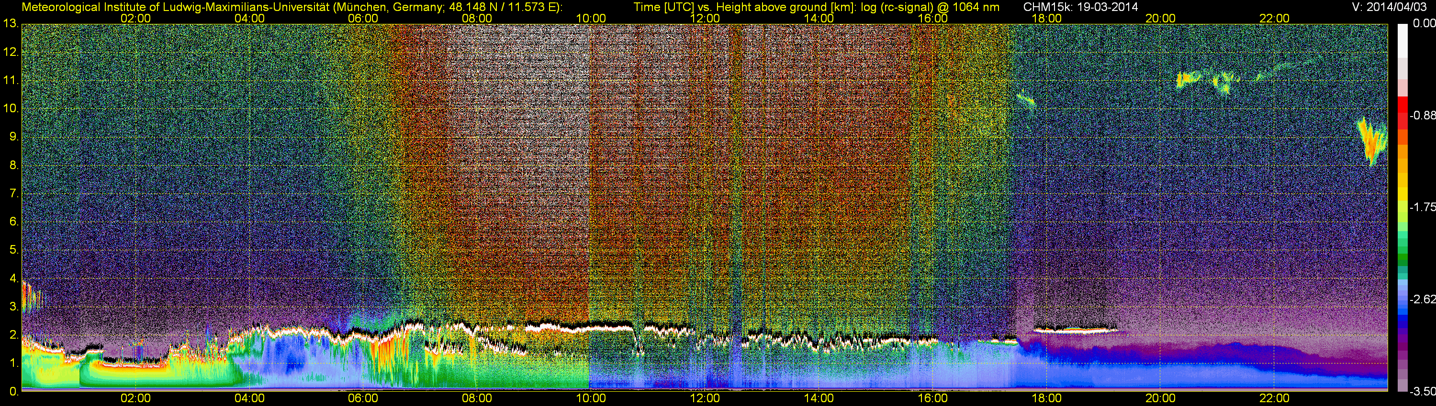This screenshot has height=406, width=1436.
Task: Click the 12 km height axis label
Action: click(x=11, y=52)
